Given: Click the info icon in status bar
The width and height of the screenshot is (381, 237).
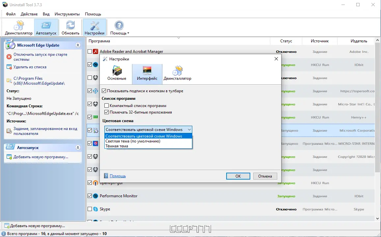Looking at the screenshot, I should click(4, 234).
